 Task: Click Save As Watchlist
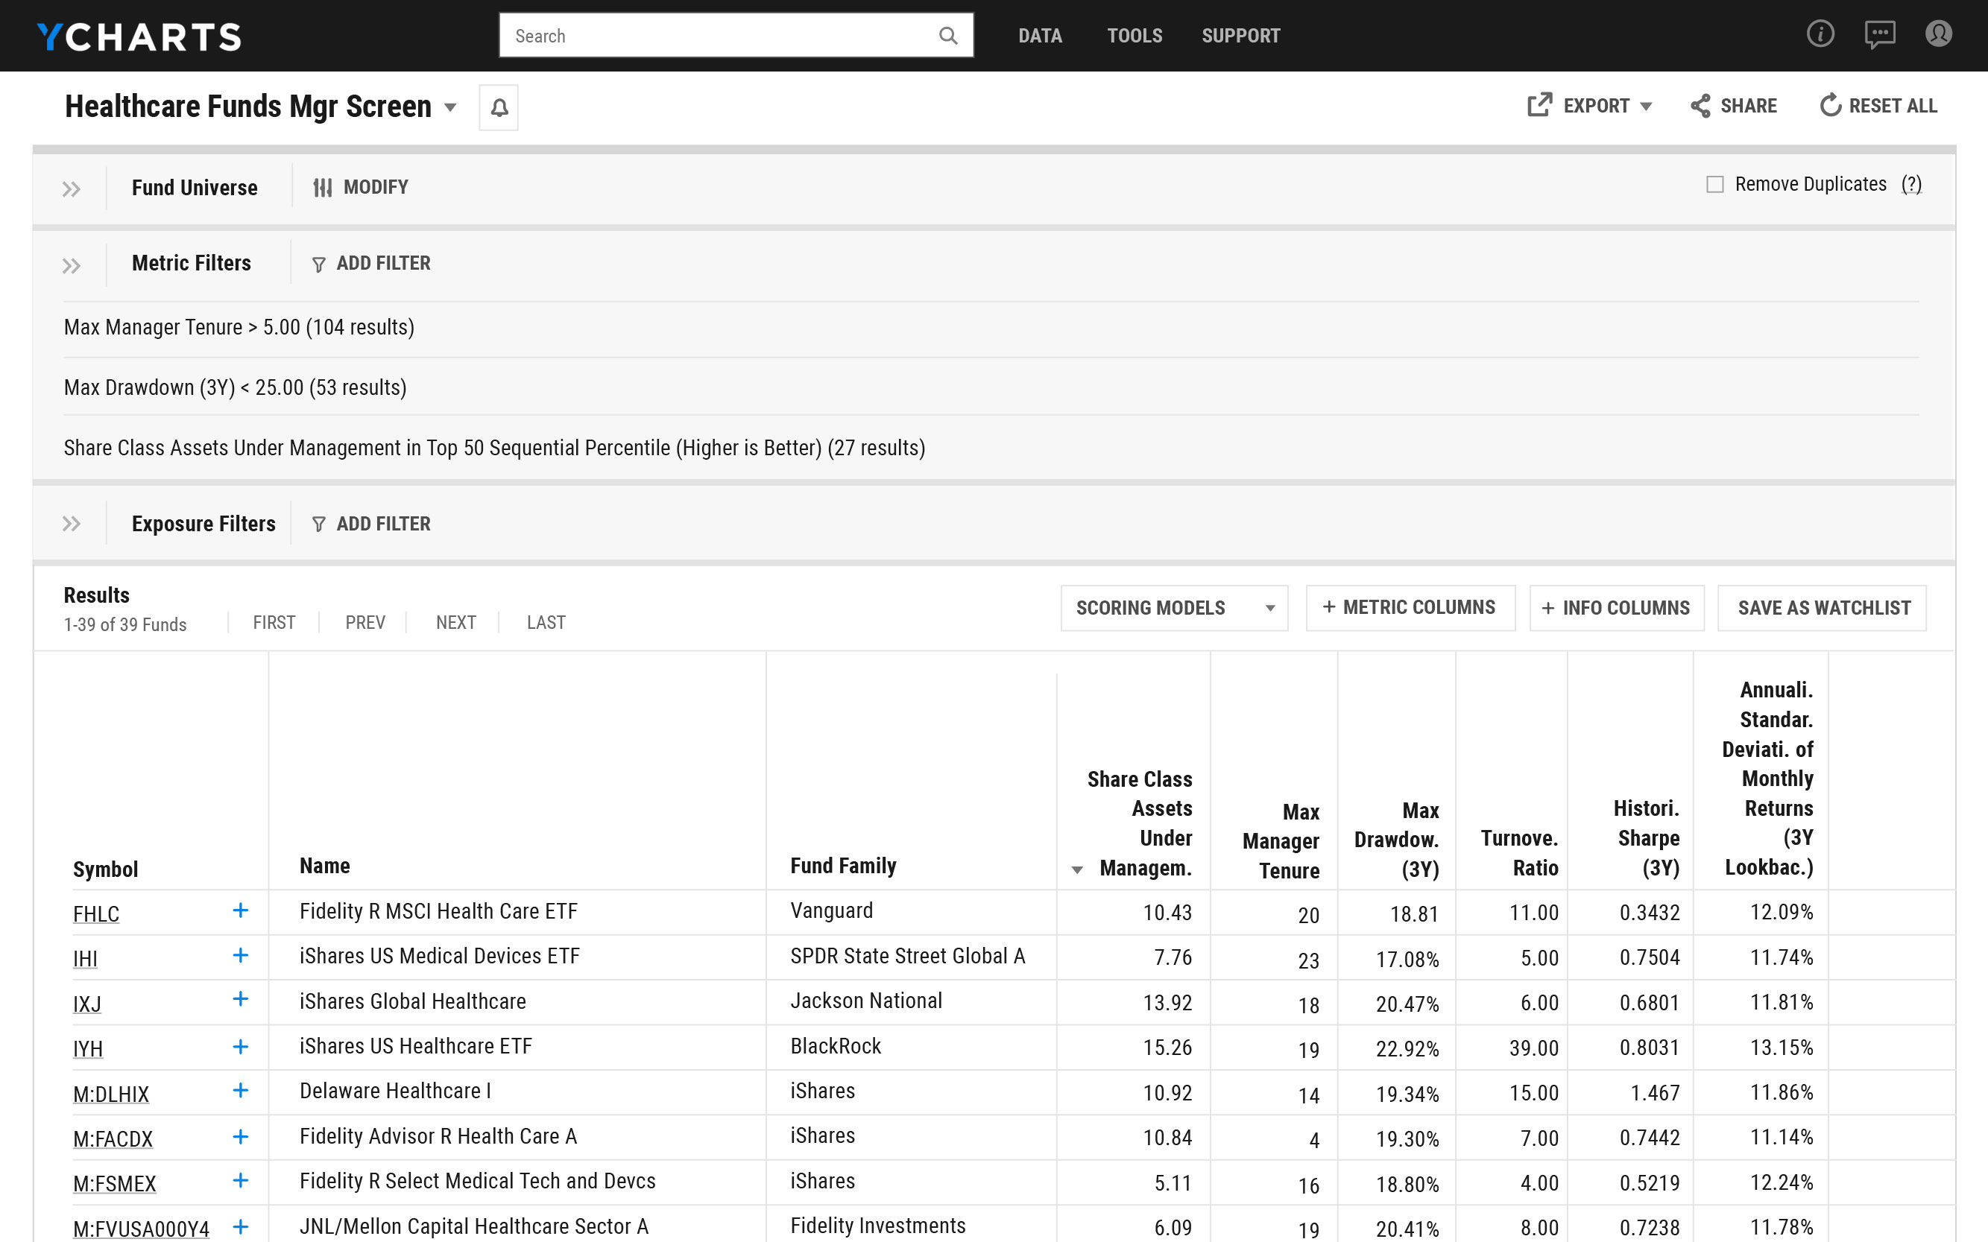click(x=1821, y=608)
